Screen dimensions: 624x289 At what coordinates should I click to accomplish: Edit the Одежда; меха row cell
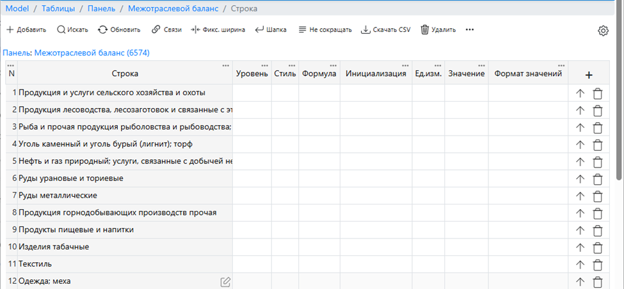[225, 281]
